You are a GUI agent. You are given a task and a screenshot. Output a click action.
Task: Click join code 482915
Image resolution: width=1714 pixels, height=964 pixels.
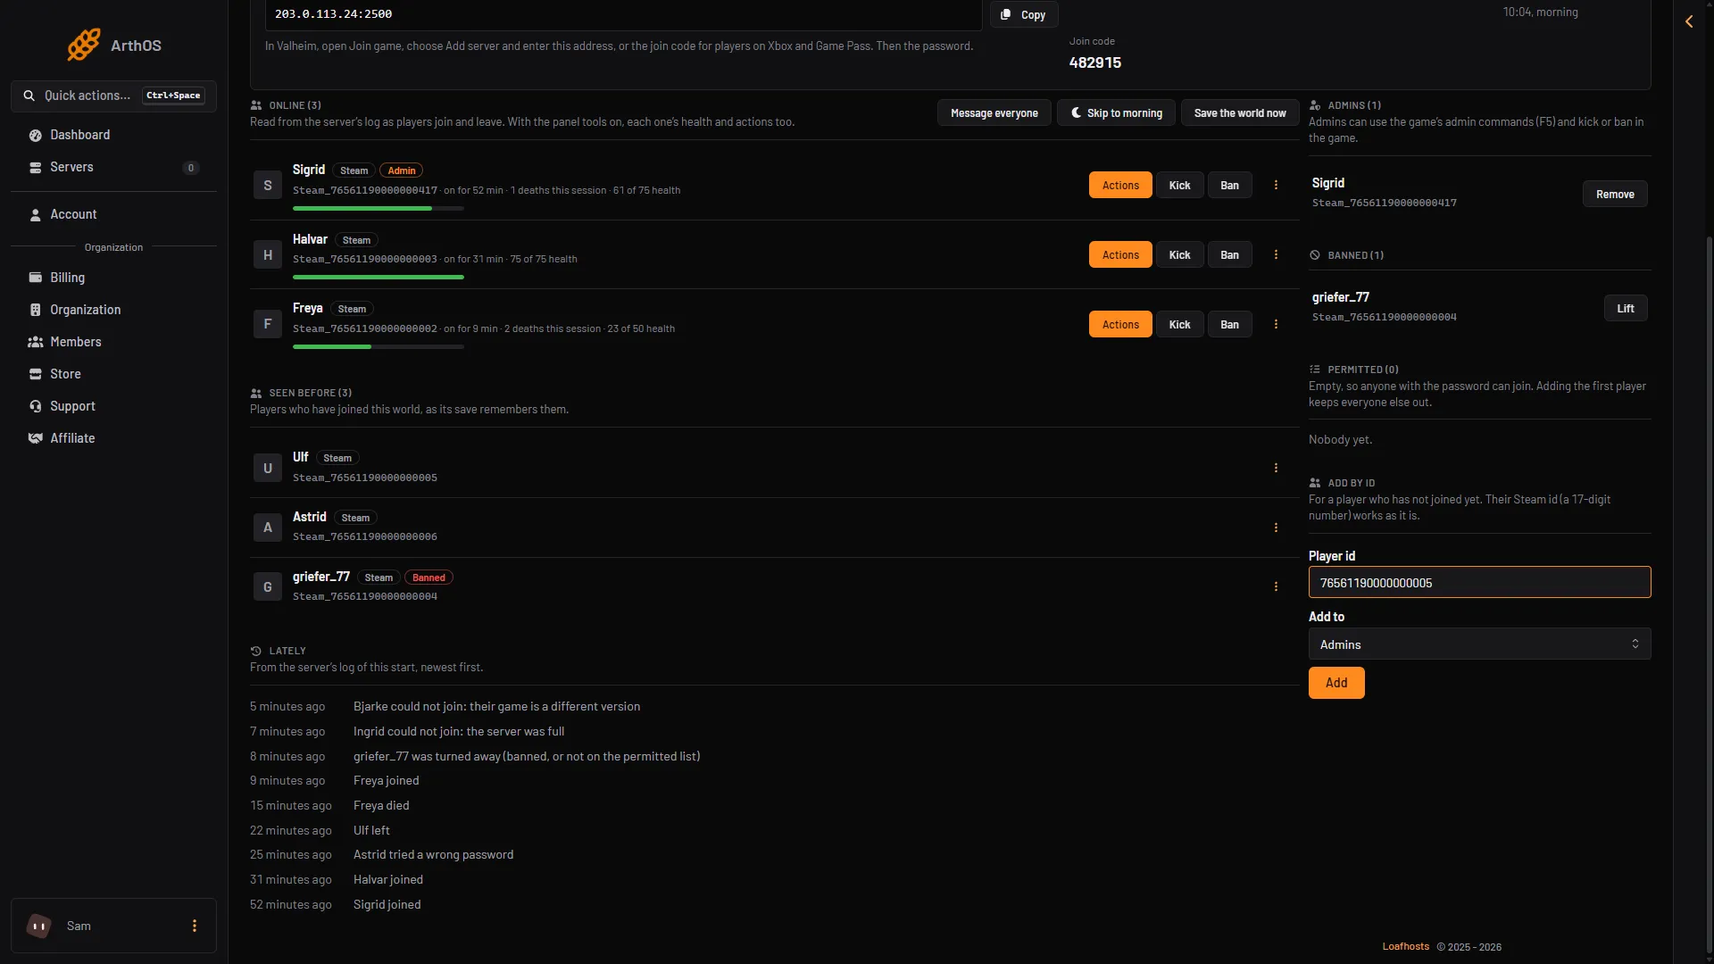coord(1095,63)
